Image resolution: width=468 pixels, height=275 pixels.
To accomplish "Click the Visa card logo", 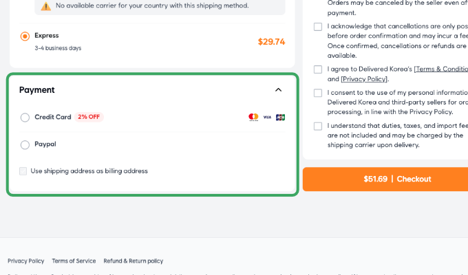I will 267,118.
